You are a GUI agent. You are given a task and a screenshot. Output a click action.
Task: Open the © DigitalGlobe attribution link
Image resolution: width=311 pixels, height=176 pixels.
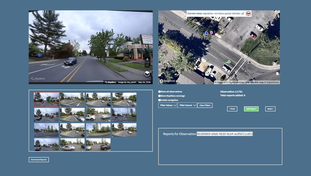(272, 82)
